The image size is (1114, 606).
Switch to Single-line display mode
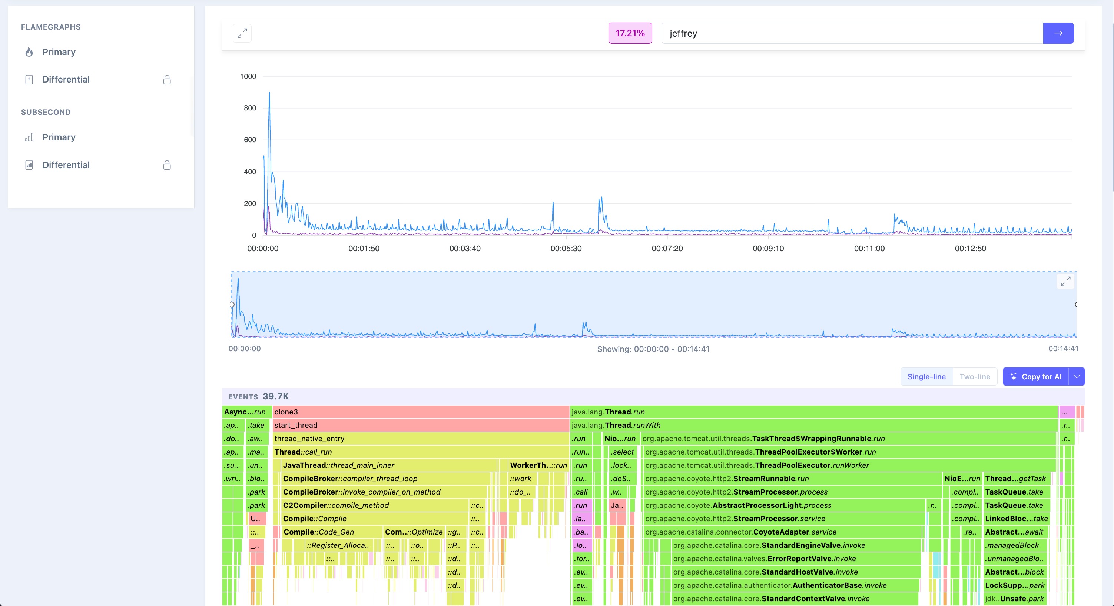tap(926, 376)
